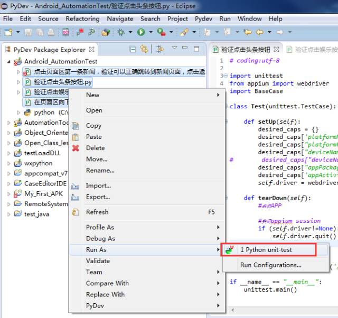Click the Open Type toolbar icon
Screen dimensions: 338x318
[106, 32]
